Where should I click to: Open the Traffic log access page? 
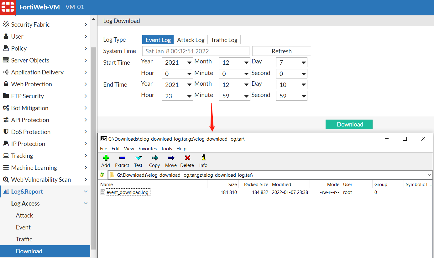[x=24, y=239]
